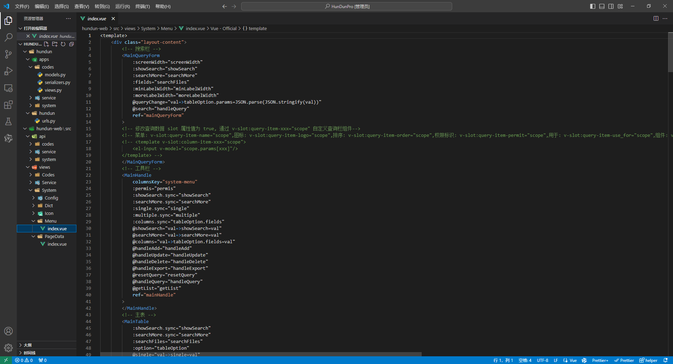Open remote window indicator in status bar

(6, 360)
